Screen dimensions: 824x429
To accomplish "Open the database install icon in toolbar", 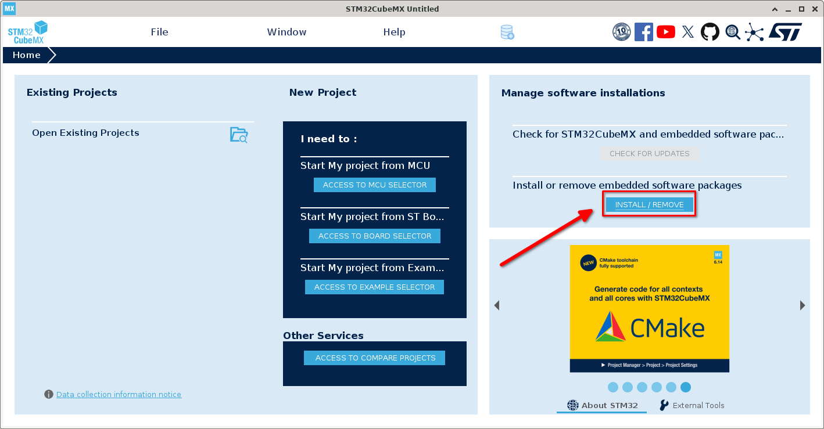I will (507, 33).
